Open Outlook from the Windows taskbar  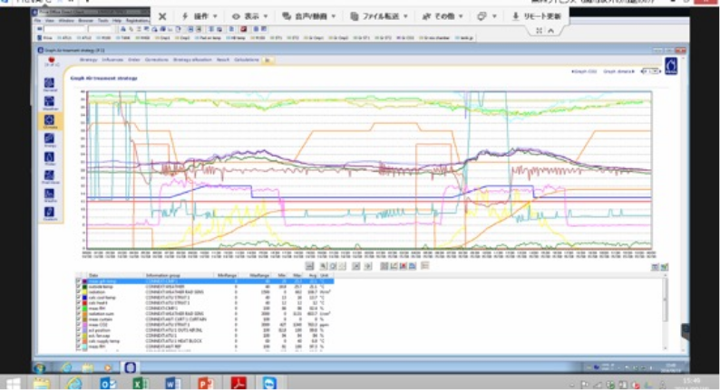pos(108,383)
